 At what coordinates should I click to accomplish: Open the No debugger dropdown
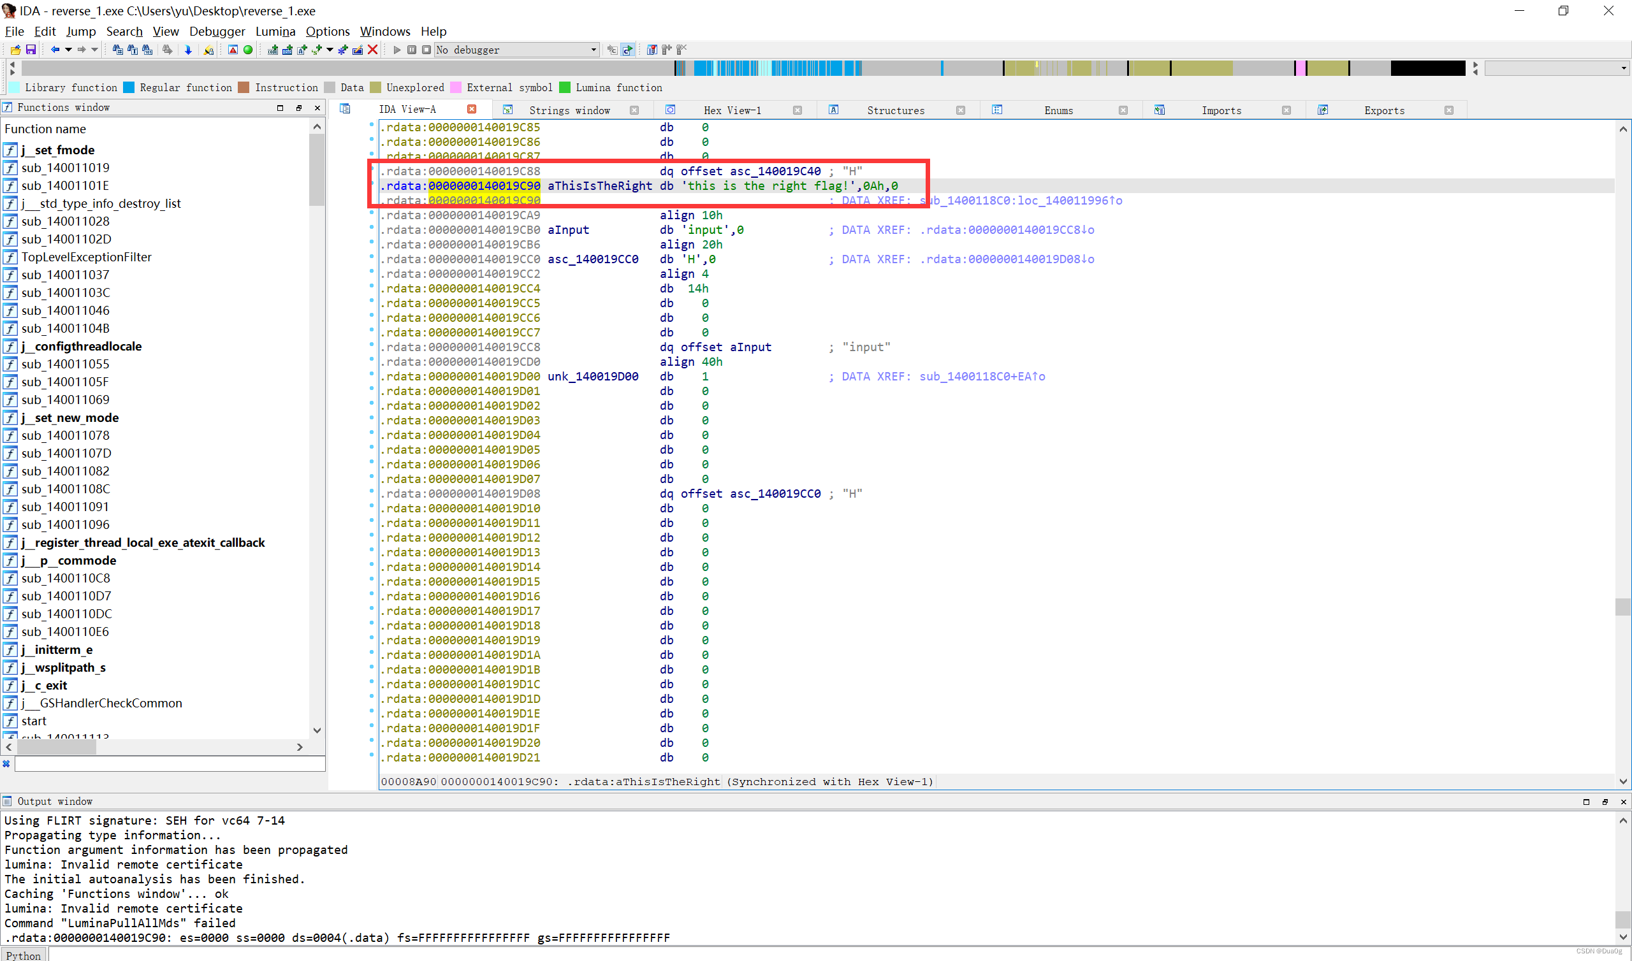pyautogui.click(x=594, y=50)
